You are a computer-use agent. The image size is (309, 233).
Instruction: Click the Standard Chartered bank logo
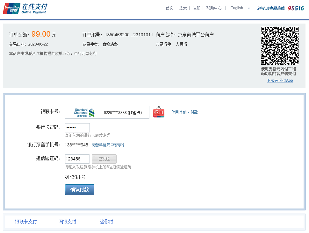coord(84,113)
